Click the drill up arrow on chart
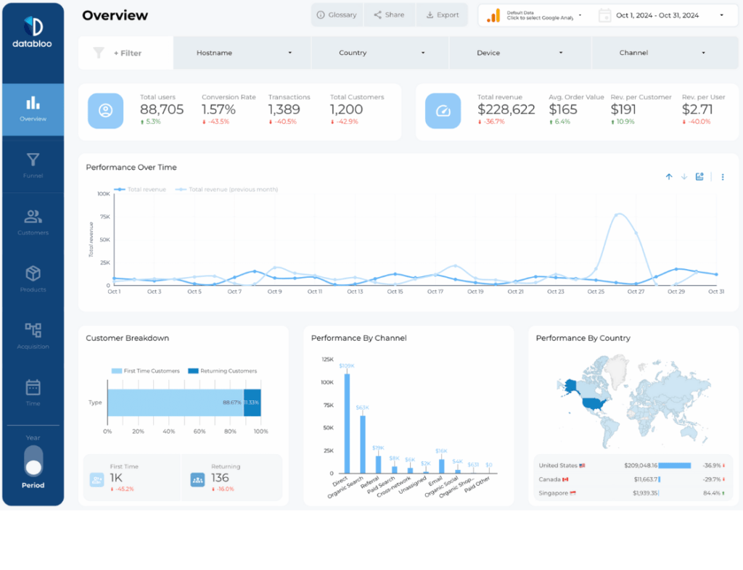Image resolution: width=743 pixels, height=570 pixels. (x=669, y=177)
